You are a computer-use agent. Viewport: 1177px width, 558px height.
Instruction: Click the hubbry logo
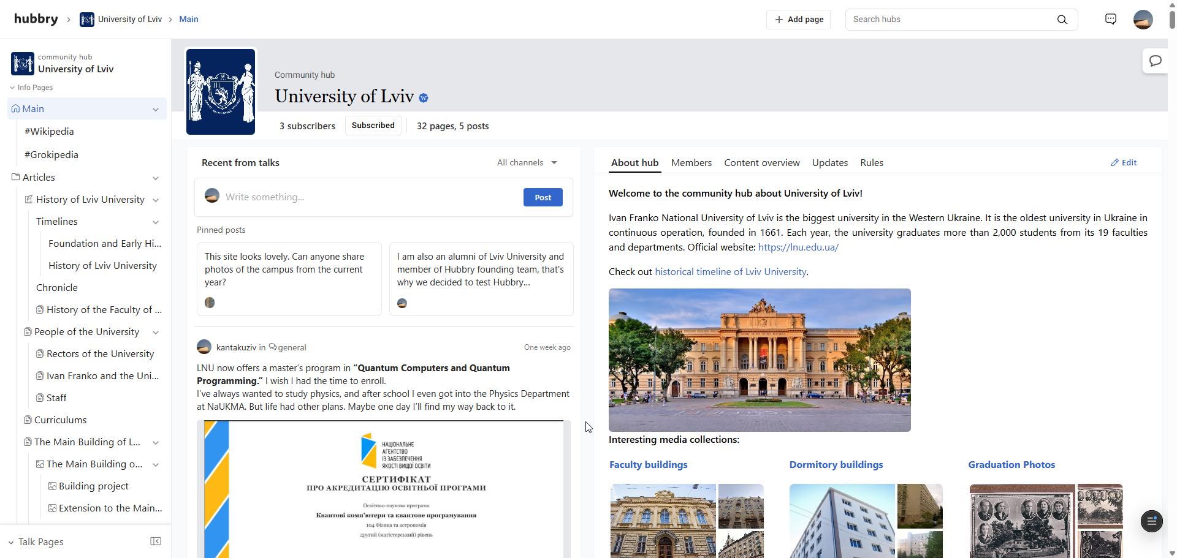click(x=36, y=19)
